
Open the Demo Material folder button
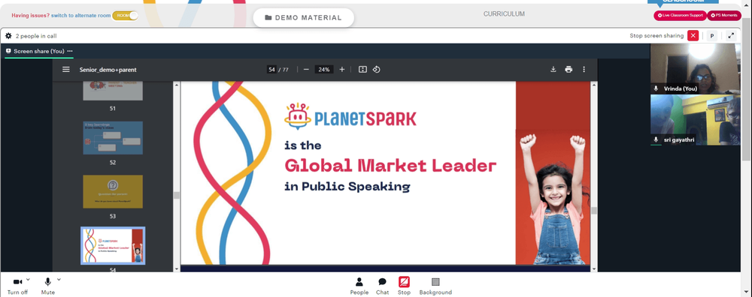click(304, 18)
